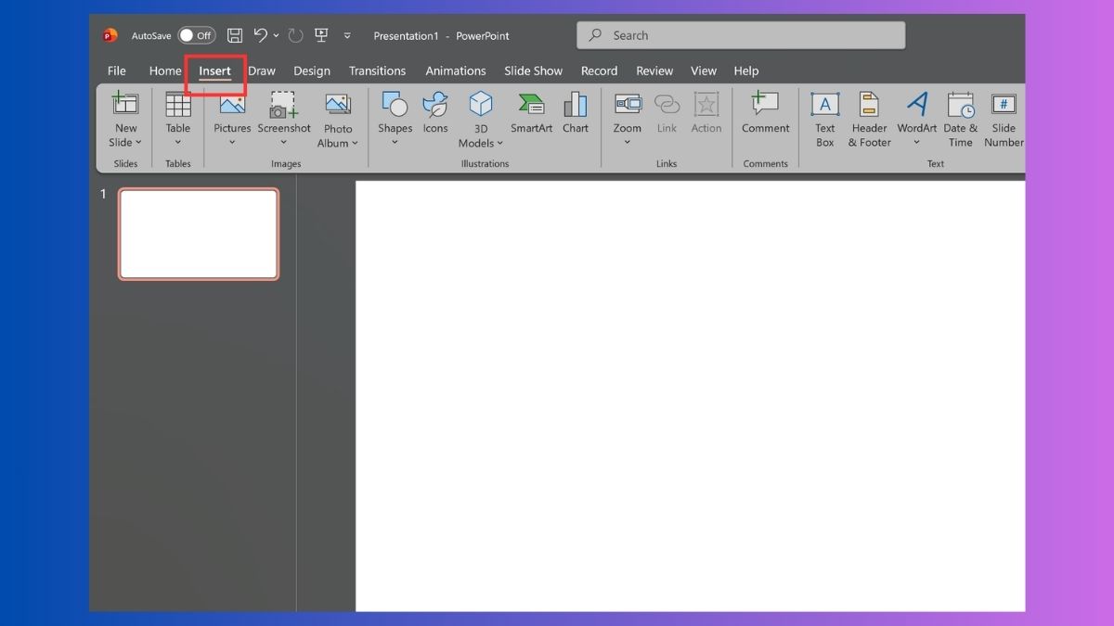
Task: Click the WordArt icon
Action: click(917, 104)
